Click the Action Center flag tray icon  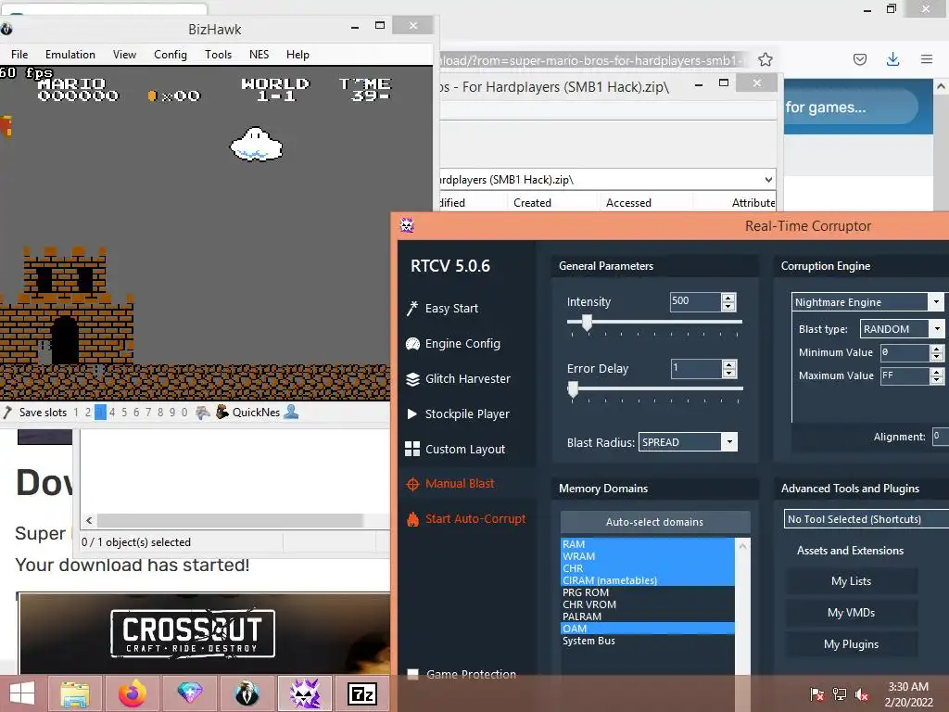[816, 693]
